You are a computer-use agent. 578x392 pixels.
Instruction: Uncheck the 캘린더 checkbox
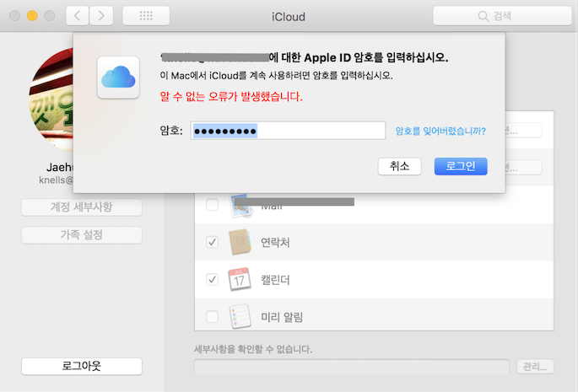tap(213, 280)
